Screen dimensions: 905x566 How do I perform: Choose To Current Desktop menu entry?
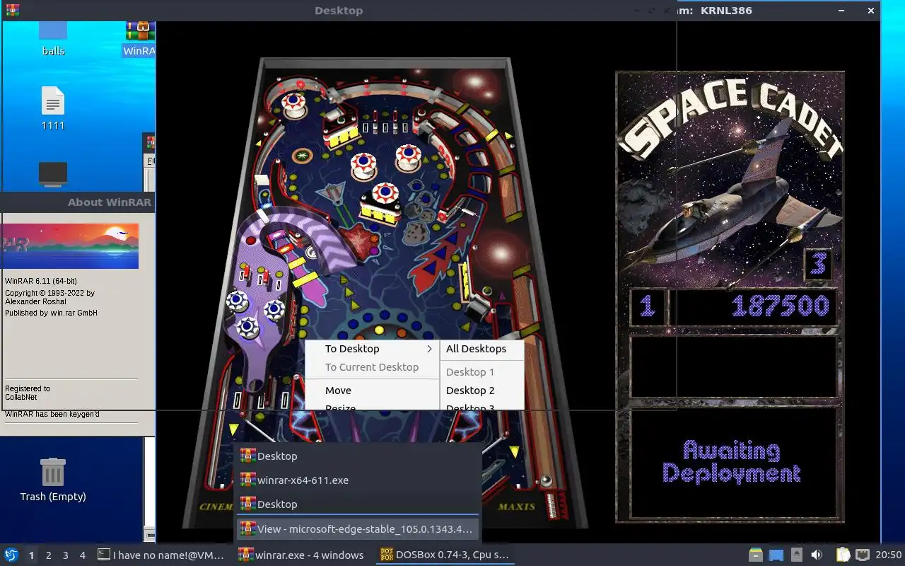click(372, 367)
